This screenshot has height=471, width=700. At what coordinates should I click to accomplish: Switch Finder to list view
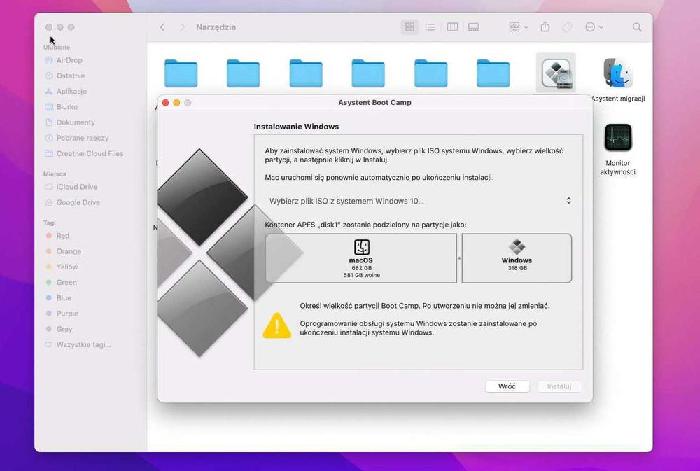tap(430, 27)
